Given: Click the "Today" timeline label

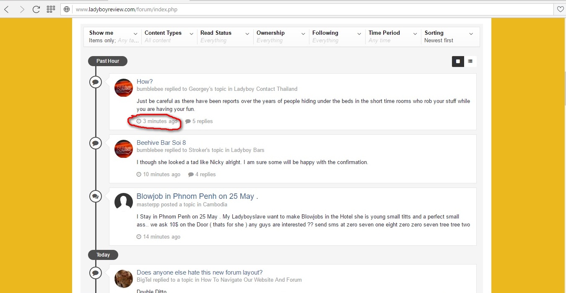Looking at the screenshot, I should (x=103, y=255).
